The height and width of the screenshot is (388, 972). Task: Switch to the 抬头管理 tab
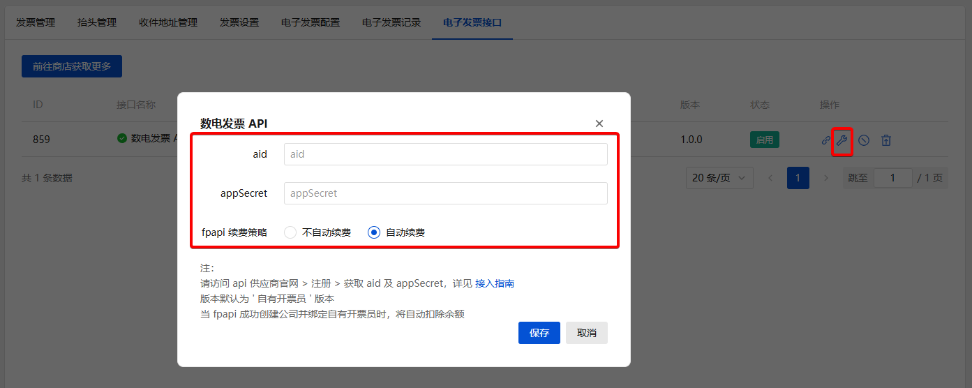(97, 22)
